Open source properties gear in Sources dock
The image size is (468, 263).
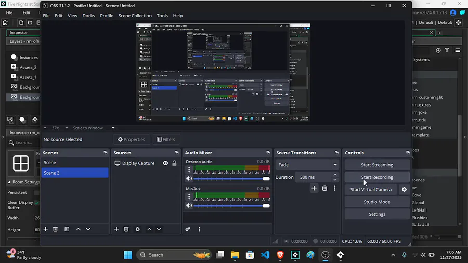coord(138,229)
